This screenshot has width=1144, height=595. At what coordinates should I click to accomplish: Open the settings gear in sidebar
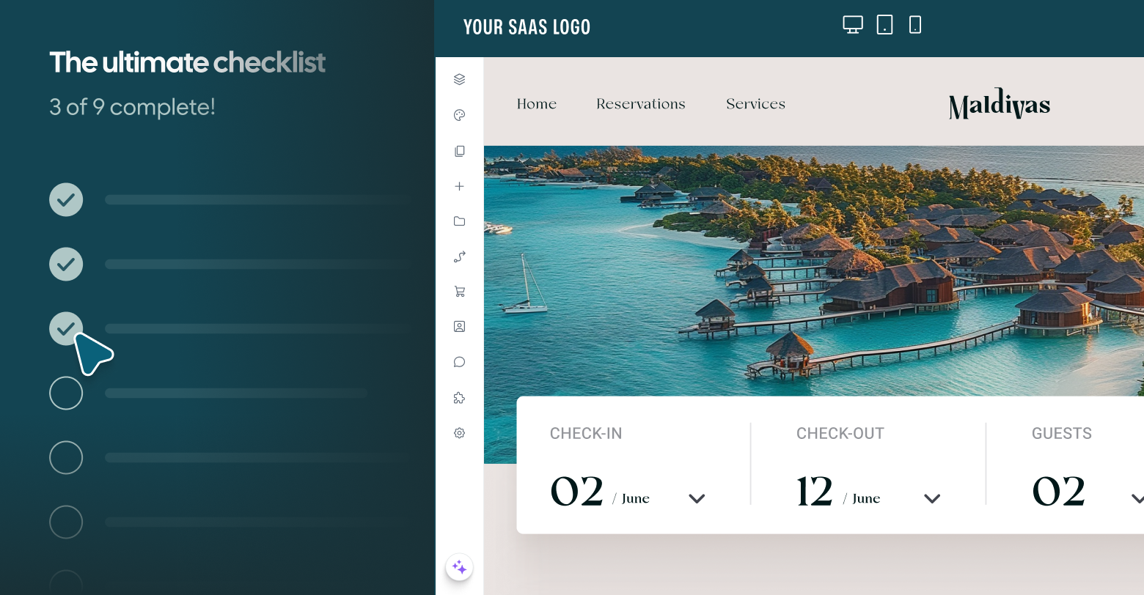[x=459, y=433]
